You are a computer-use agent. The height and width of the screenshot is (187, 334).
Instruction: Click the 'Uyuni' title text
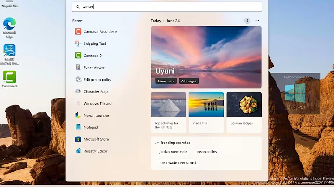click(165, 71)
